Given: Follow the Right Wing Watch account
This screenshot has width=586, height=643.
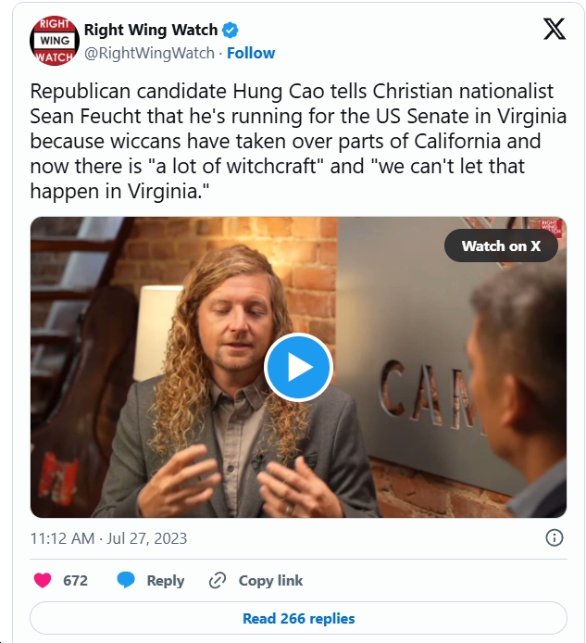Looking at the screenshot, I should [251, 53].
